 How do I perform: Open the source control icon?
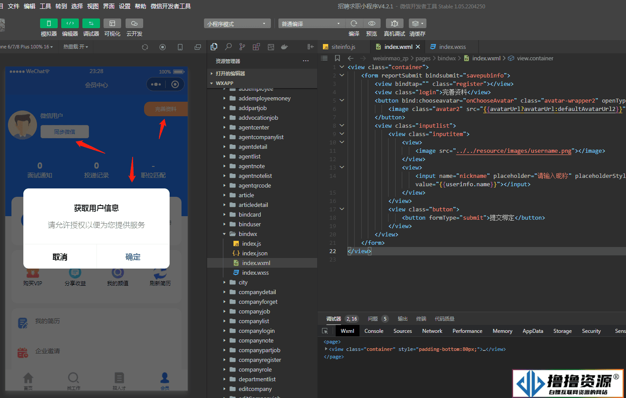tap(242, 47)
